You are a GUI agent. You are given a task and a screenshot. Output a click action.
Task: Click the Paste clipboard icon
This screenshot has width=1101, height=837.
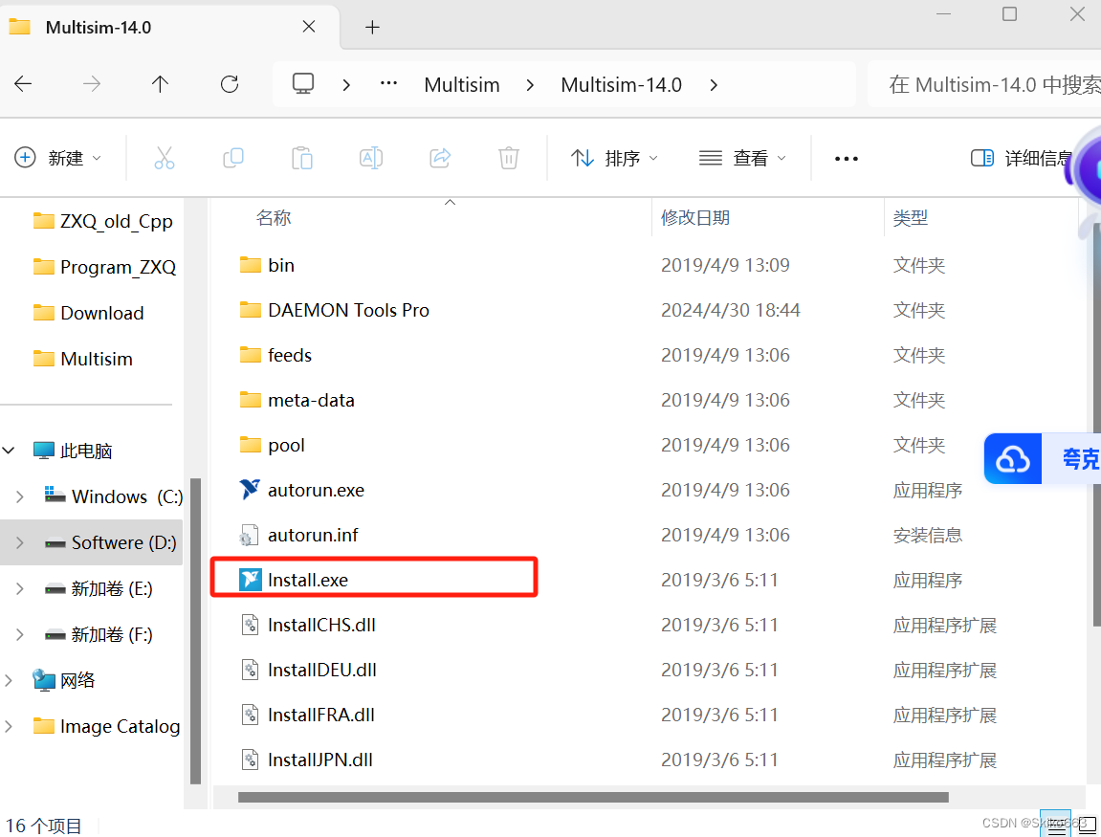[x=302, y=158]
